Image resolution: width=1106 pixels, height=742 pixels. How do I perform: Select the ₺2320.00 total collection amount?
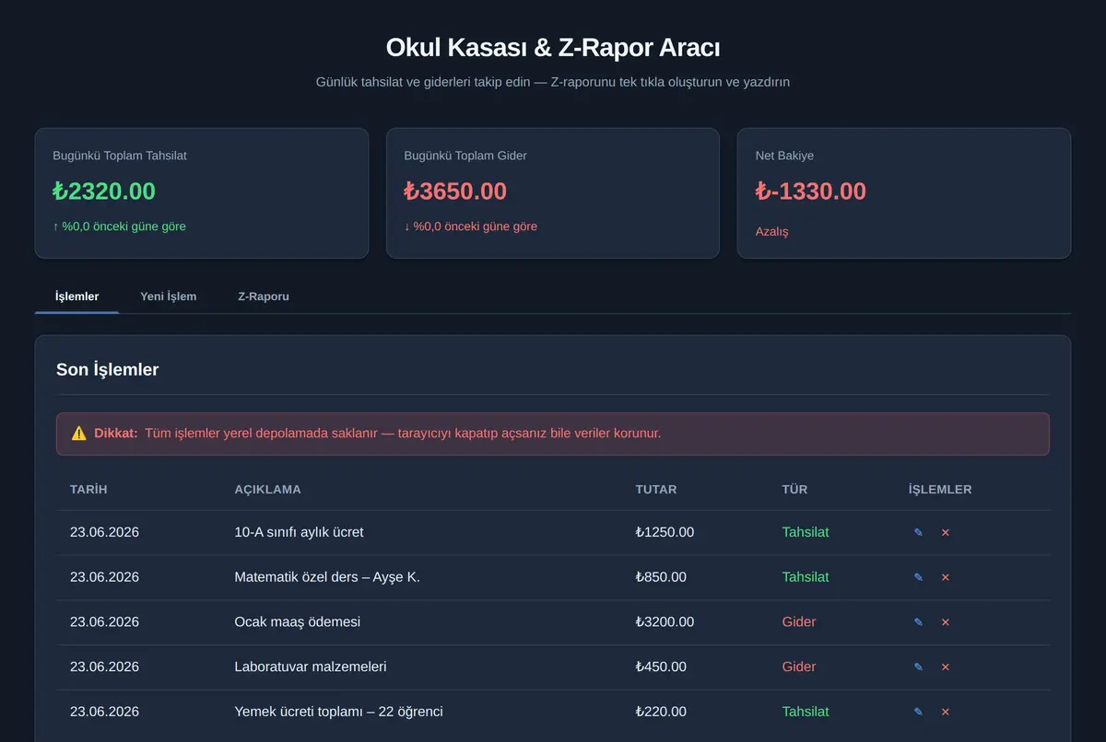(104, 191)
